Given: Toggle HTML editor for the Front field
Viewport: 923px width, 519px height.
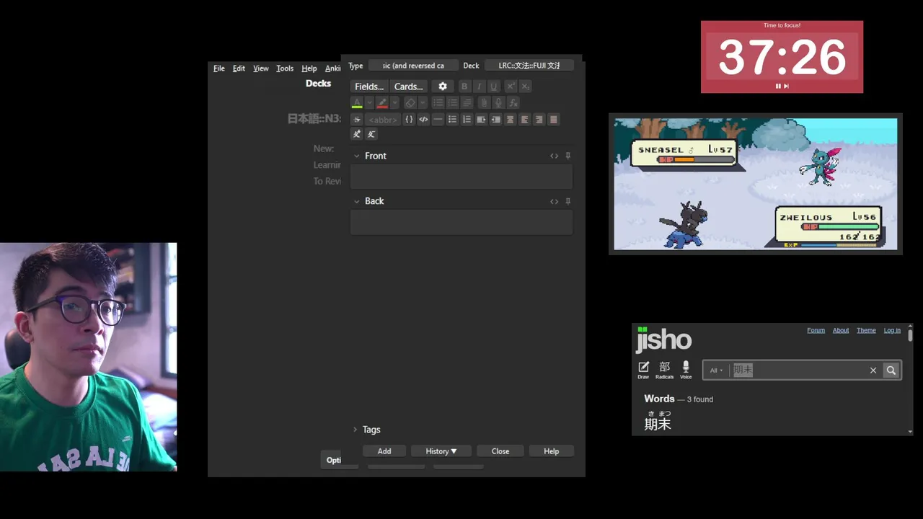Looking at the screenshot, I should pyautogui.click(x=554, y=156).
